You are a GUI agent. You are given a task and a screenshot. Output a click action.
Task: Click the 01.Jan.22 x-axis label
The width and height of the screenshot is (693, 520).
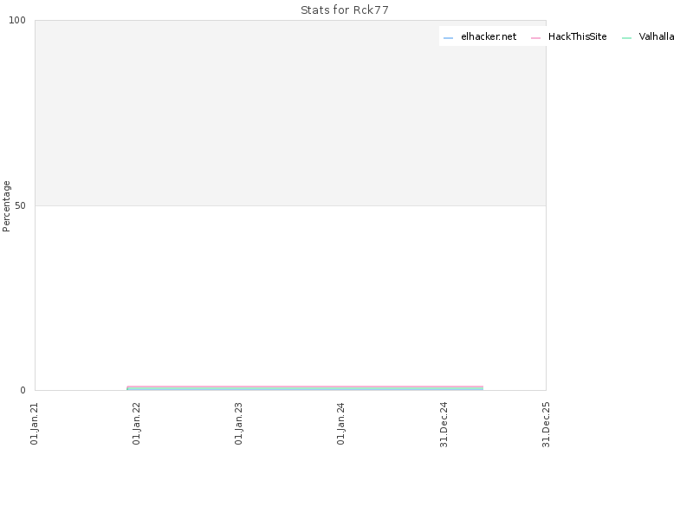[x=137, y=424]
